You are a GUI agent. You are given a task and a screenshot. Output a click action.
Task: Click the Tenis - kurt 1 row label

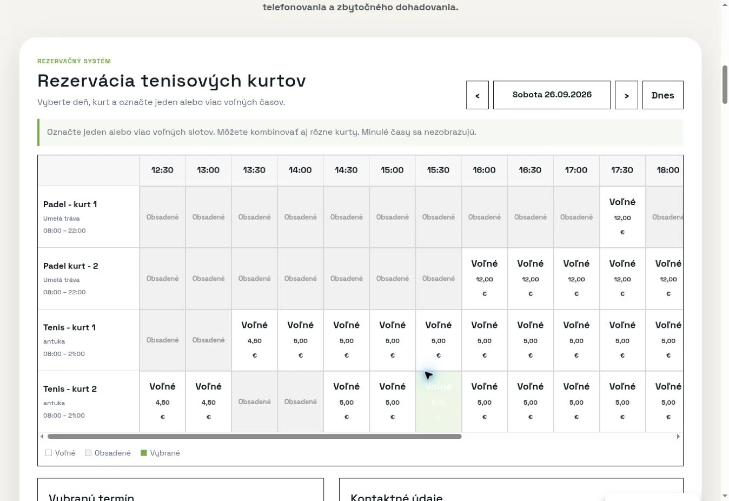click(x=89, y=340)
